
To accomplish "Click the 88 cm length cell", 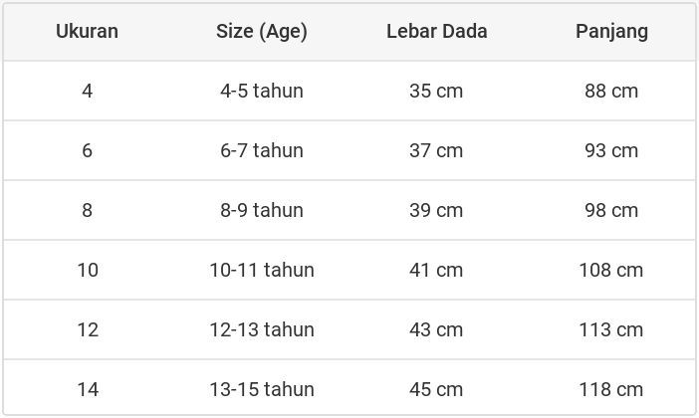I will (611, 91).
